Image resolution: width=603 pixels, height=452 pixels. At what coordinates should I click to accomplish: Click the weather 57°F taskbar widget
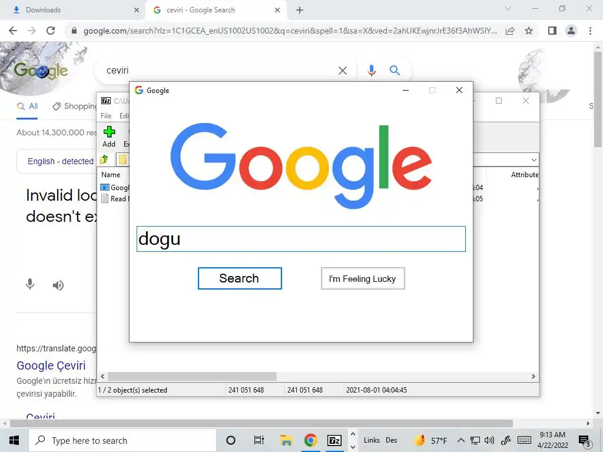tap(430, 440)
